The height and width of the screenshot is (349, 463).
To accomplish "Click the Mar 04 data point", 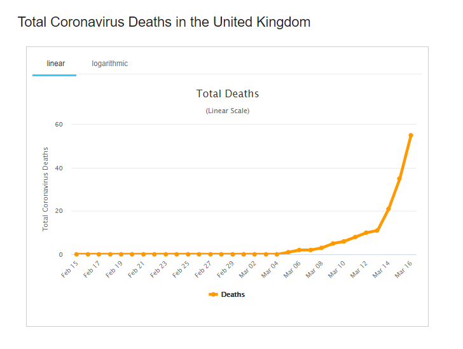I will (x=277, y=254).
